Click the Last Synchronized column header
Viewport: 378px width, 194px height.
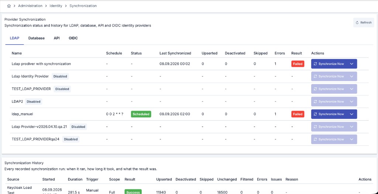pyautogui.click(x=175, y=53)
